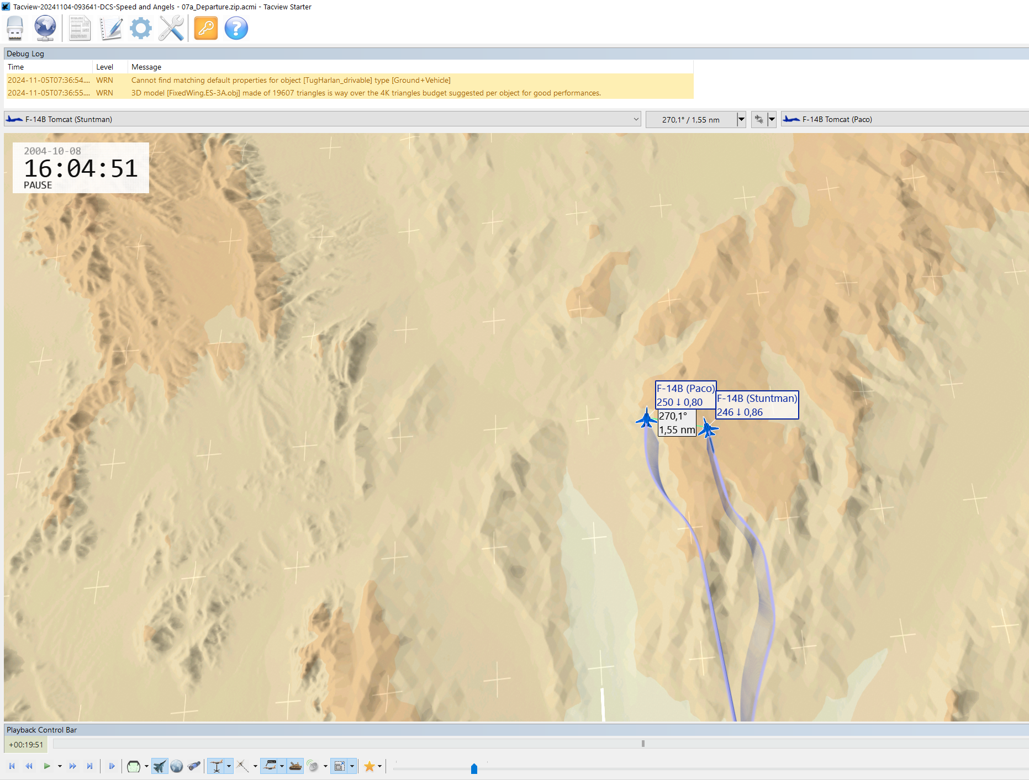
Task: Toggle the aircraft trail vector icon
Action: (x=242, y=766)
